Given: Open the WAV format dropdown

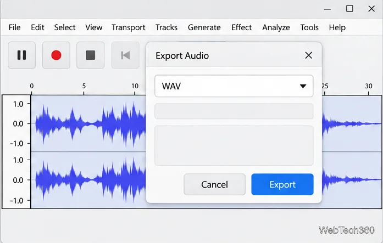Looking at the screenshot, I should 234,86.
